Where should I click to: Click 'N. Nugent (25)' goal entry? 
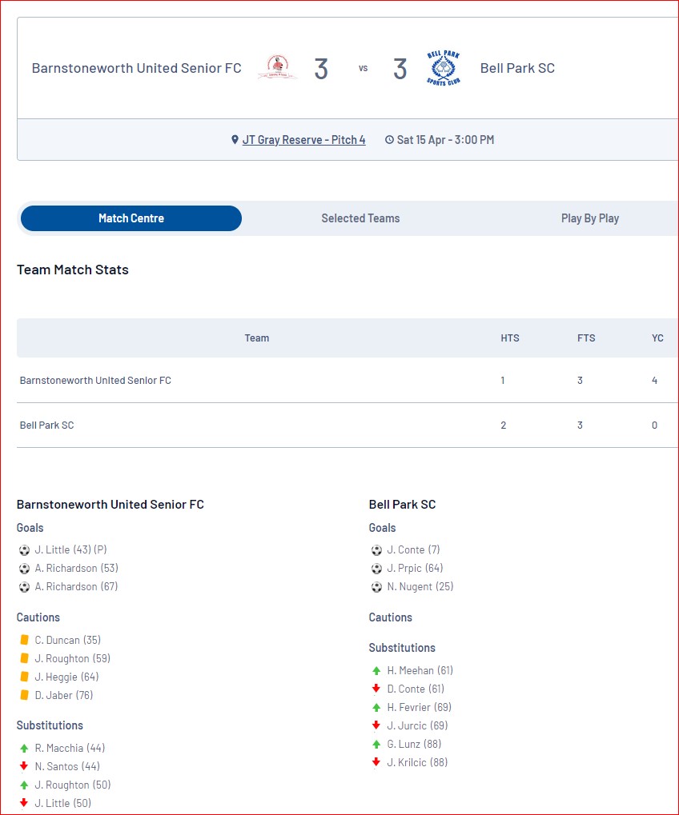click(x=420, y=587)
